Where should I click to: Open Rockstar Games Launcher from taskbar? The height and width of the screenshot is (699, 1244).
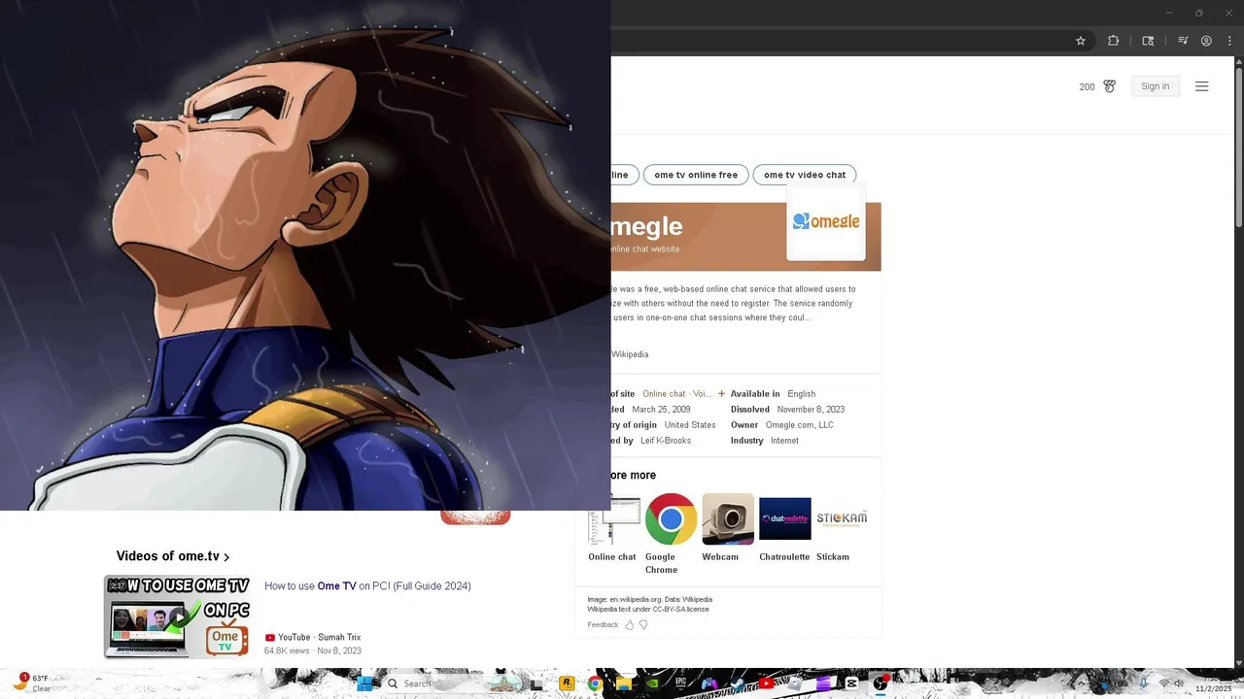pyautogui.click(x=566, y=683)
